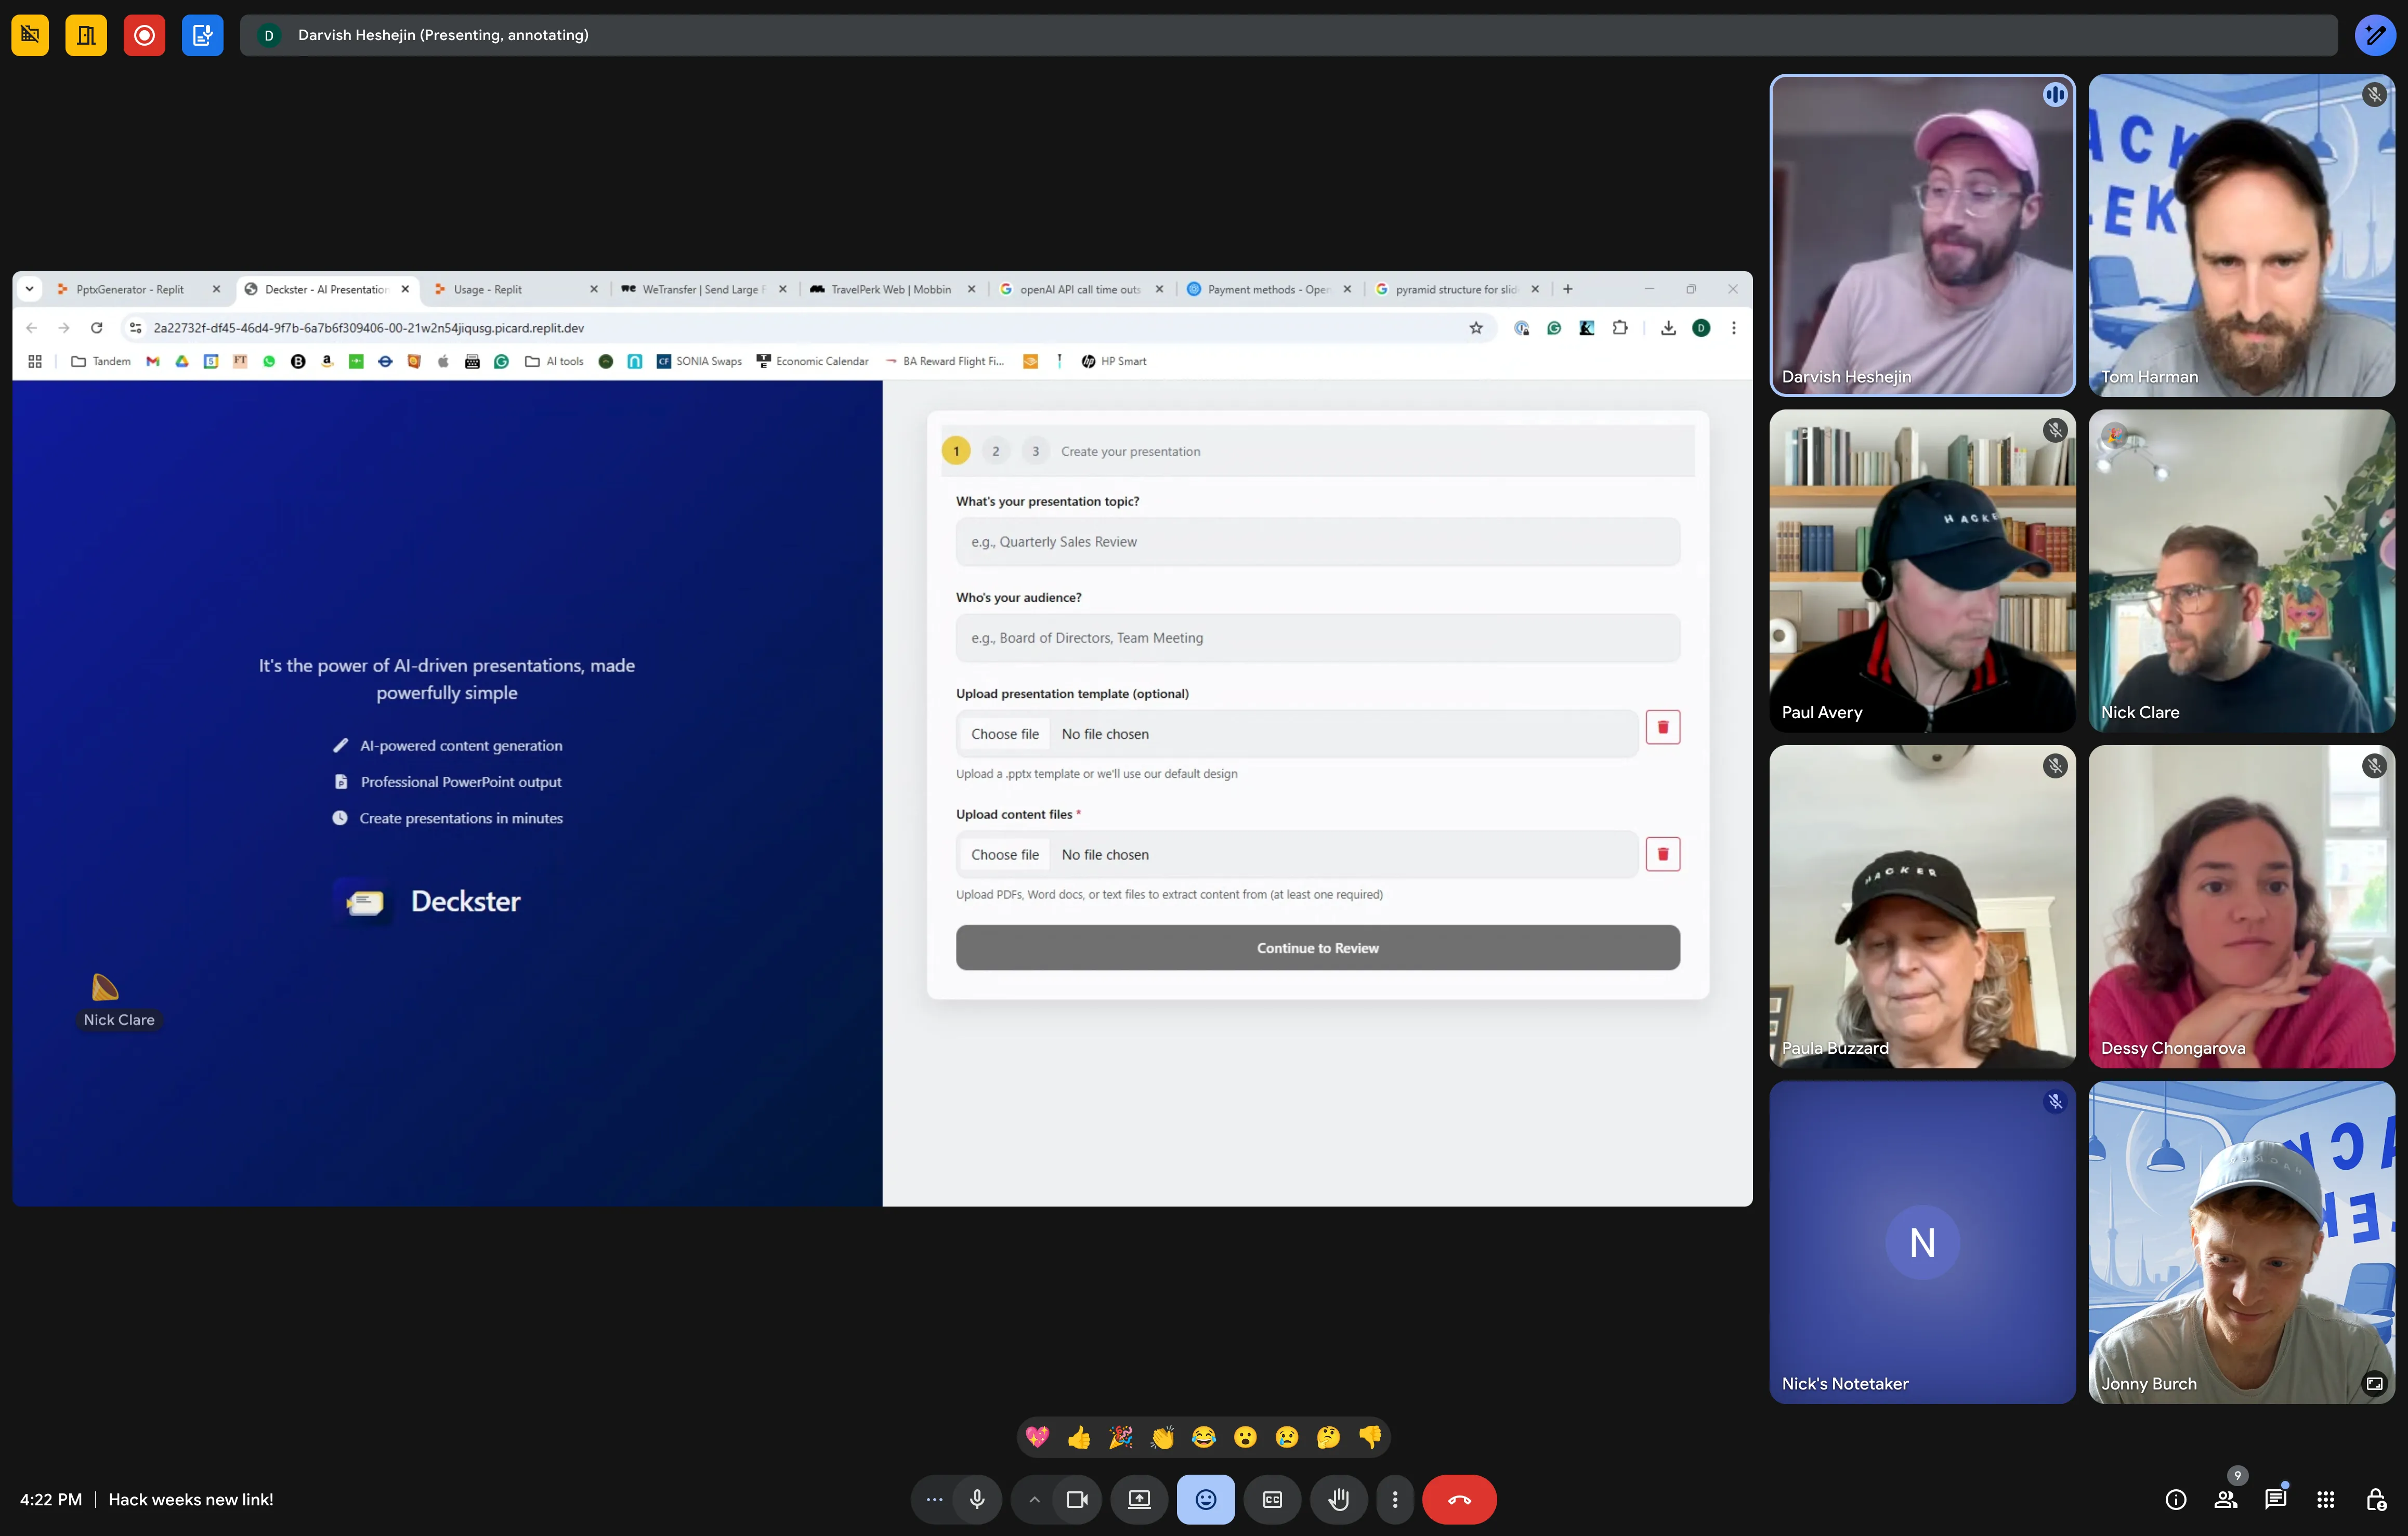Show the participants people list
This screenshot has width=2408, height=1536.
coord(2226,1499)
